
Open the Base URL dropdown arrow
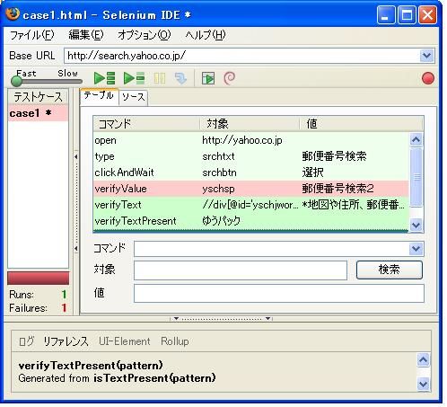[x=426, y=56]
